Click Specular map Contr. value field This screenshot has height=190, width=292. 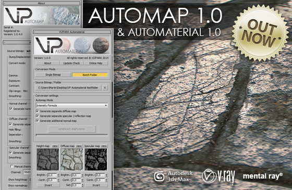pos(100,180)
